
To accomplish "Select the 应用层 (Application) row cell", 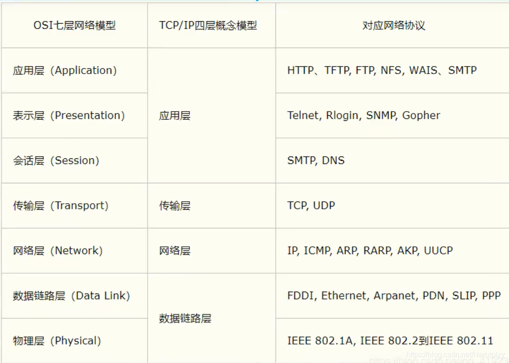I will click(x=75, y=70).
